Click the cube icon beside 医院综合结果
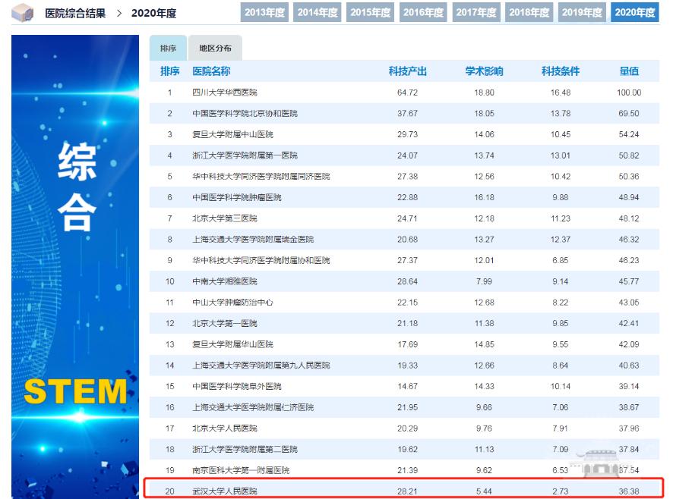 point(22,13)
